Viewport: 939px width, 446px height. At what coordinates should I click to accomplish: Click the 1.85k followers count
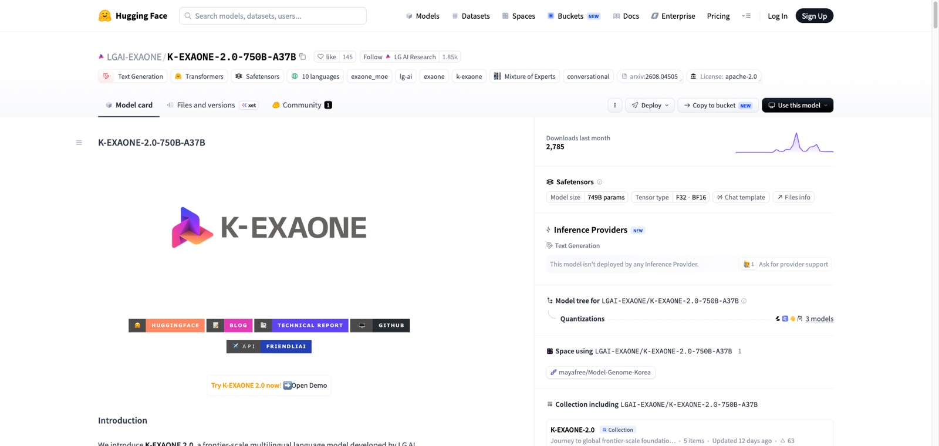tap(450, 57)
